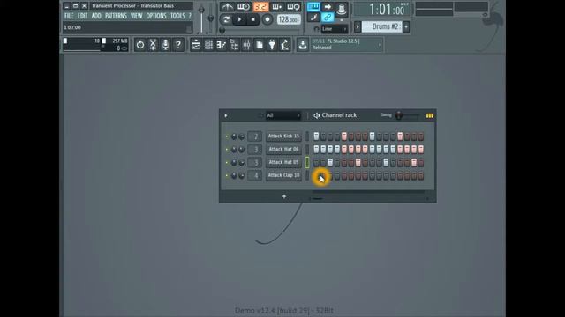Image resolution: width=565 pixels, height=317 pixels.
Task: Add a new pattern with plus button
Action: tap(406, 26)
